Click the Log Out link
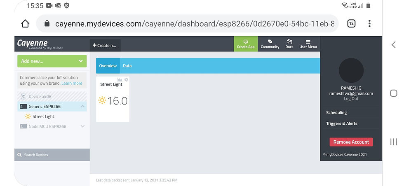Screen dimensions: 404x186 coord(351,98)
